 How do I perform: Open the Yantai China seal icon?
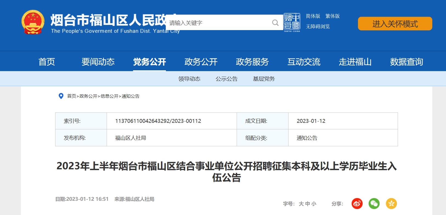pyautogui.click(x=292, y=22)
